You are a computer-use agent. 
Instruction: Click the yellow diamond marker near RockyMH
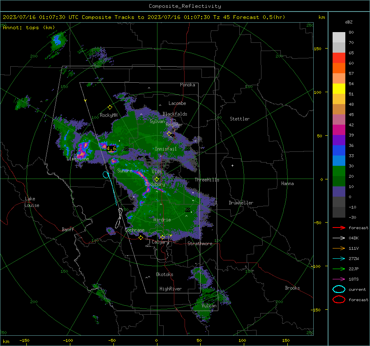point(110,107)
